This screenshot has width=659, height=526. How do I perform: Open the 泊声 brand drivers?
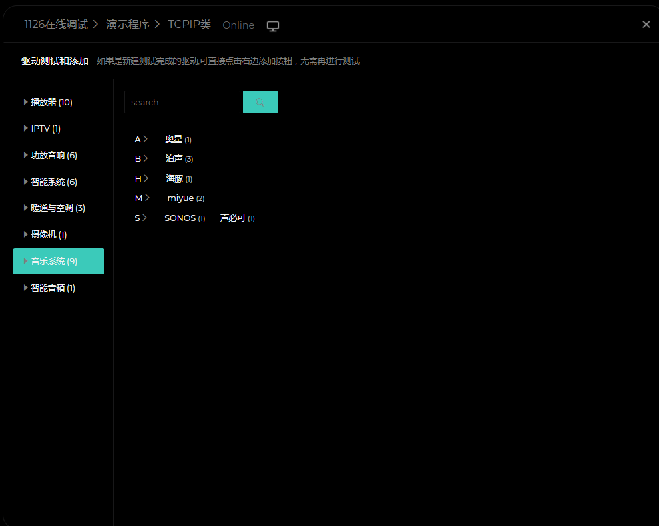[174, 158]
